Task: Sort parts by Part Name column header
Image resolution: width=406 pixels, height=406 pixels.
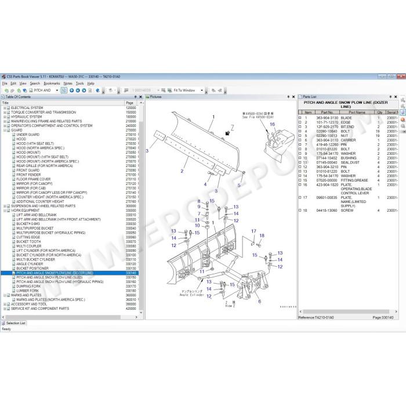Action: click(357, 113)
